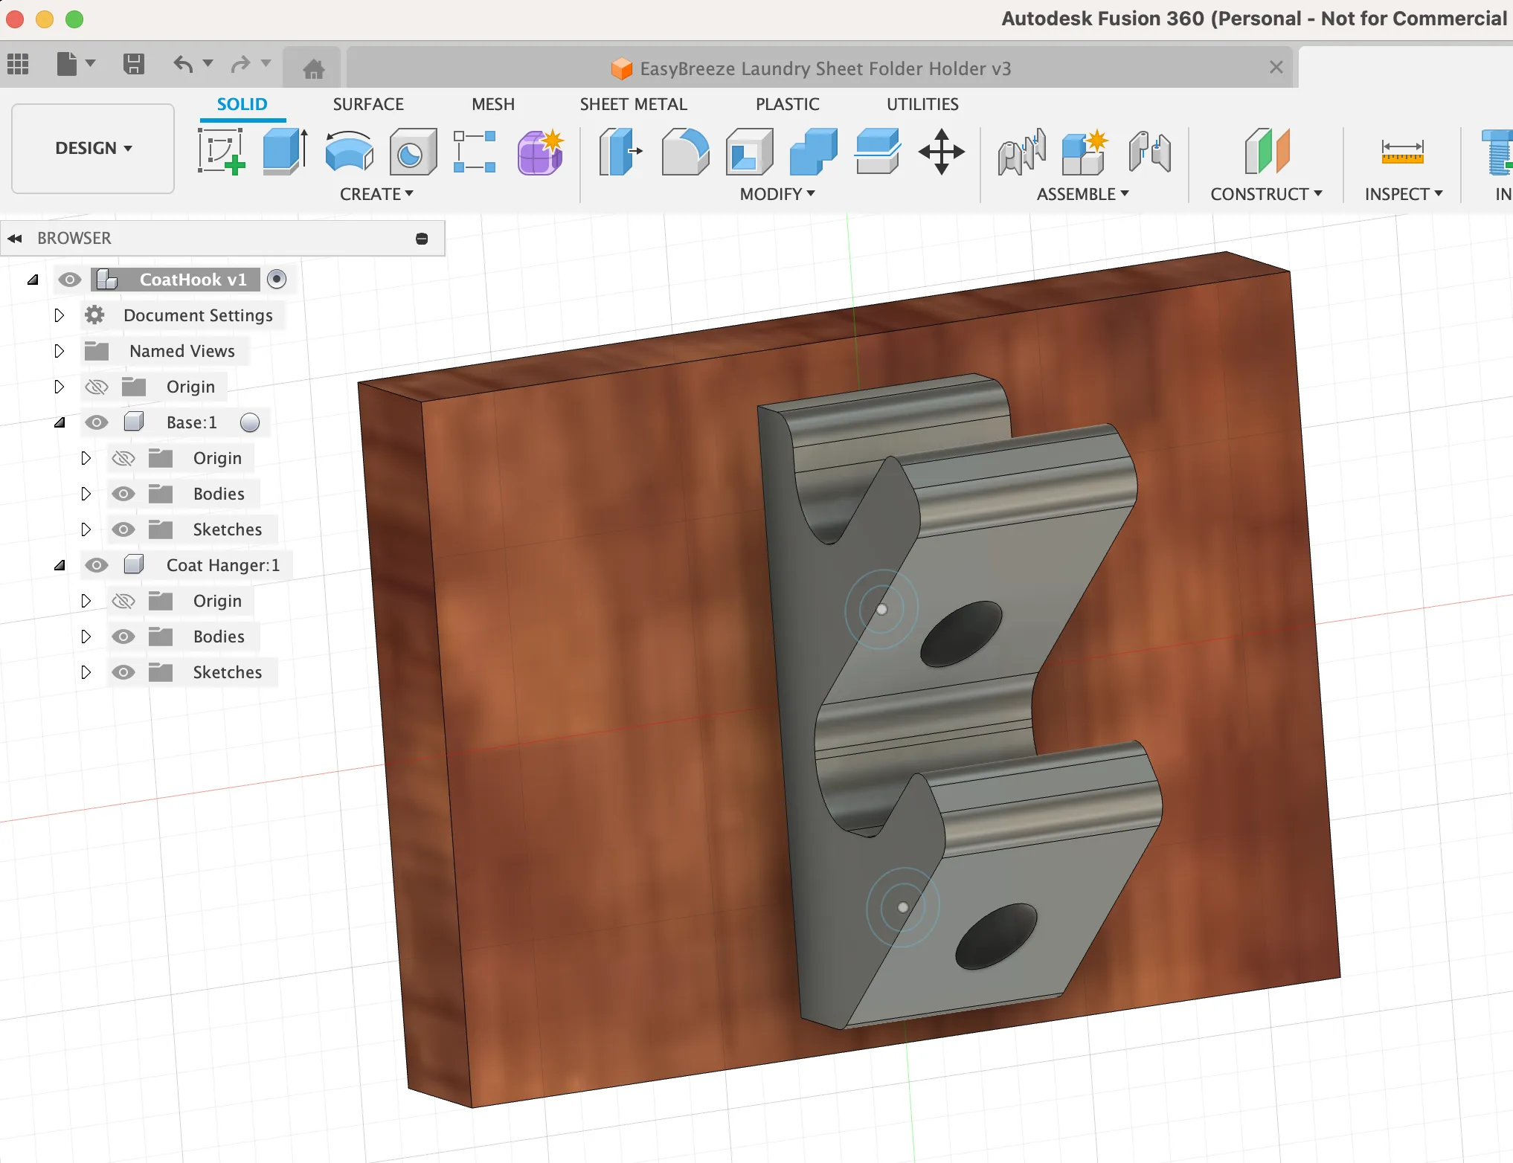Select the Extrude tool
This screenshot has height=1163, width=1513.
coord(285,151)
